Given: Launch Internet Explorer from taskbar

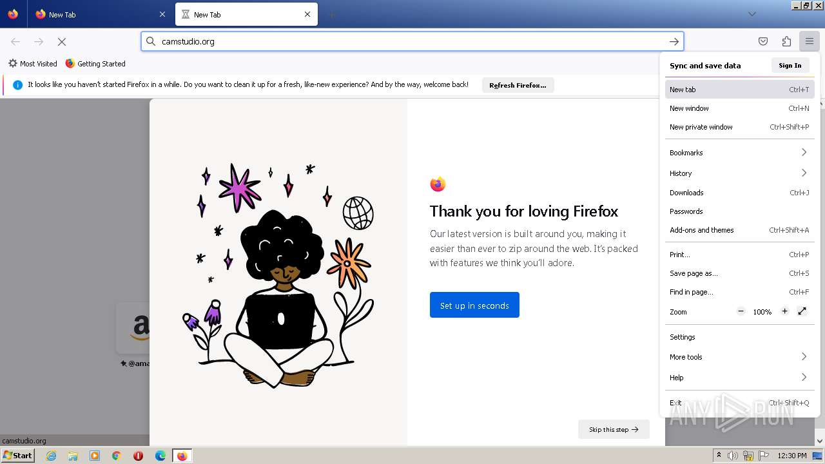Looking at the screenshot, I should [51, 456].
